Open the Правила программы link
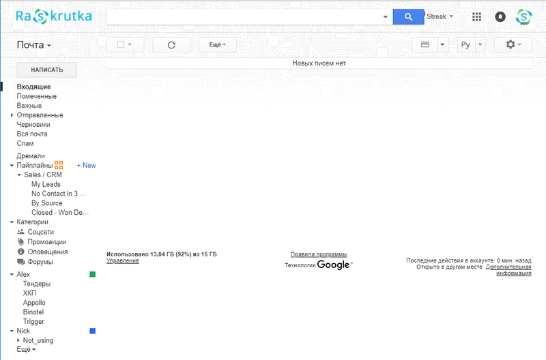Screen dimensions: 546x360 319,254
